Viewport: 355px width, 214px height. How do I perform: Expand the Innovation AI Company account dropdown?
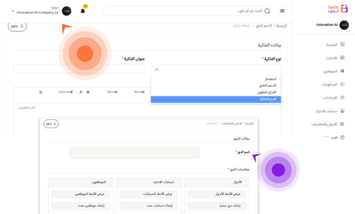point(13,11)
